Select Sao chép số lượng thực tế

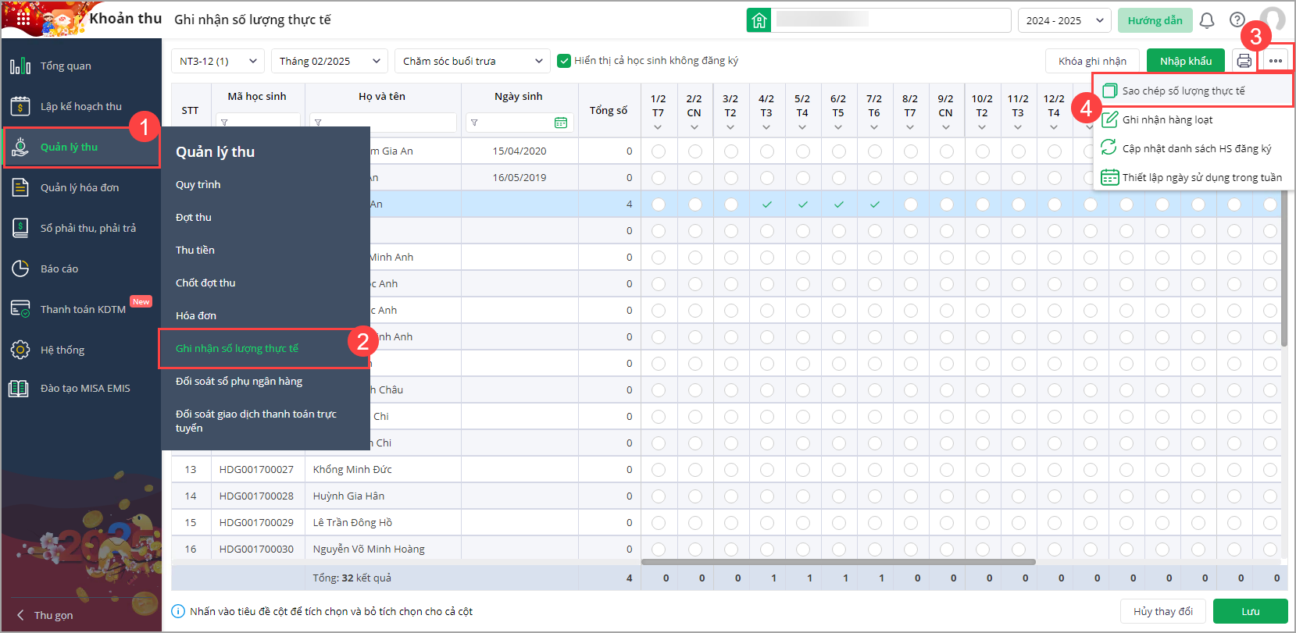(x=1192, y=91)
